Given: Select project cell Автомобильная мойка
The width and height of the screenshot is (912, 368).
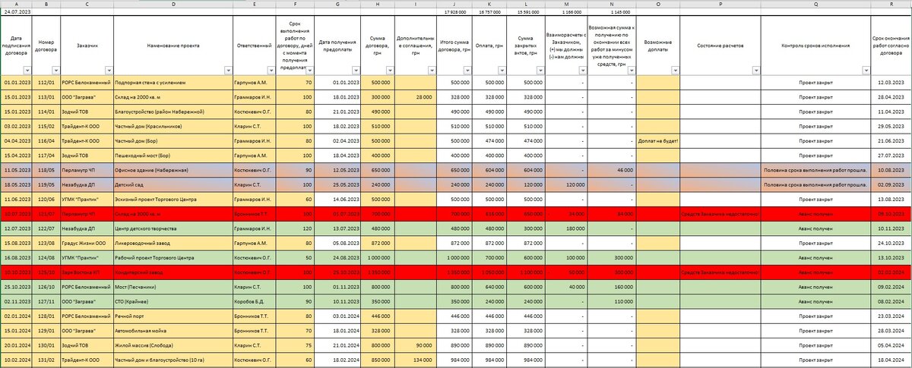Looking at the screenshot, I should [x=174, y=330].
